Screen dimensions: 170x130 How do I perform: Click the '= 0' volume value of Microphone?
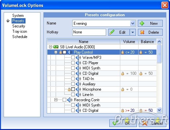[x=129, y=89]
